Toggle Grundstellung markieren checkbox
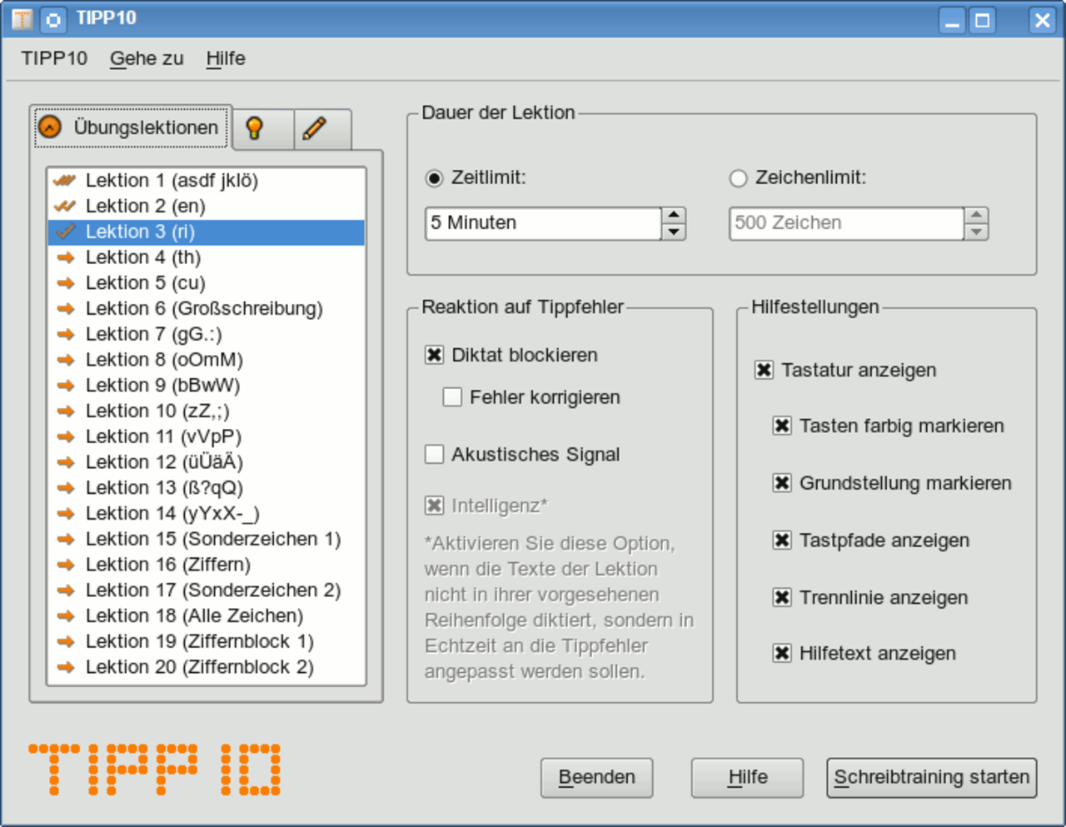 782,483
